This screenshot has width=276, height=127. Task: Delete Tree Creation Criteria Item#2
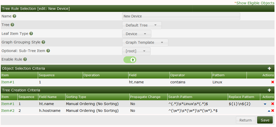[273, 111]
